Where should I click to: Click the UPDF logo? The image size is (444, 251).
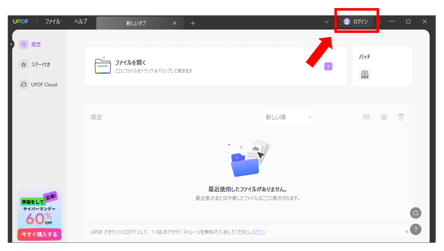pyautogui.click(x=20, y=21)
